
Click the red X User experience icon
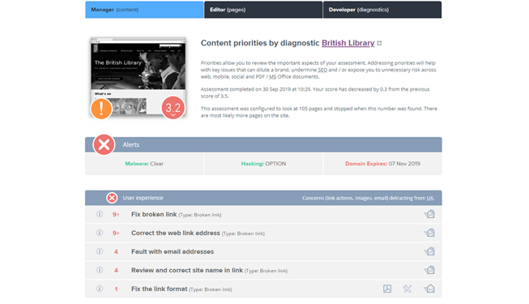[x=112, y=198]
